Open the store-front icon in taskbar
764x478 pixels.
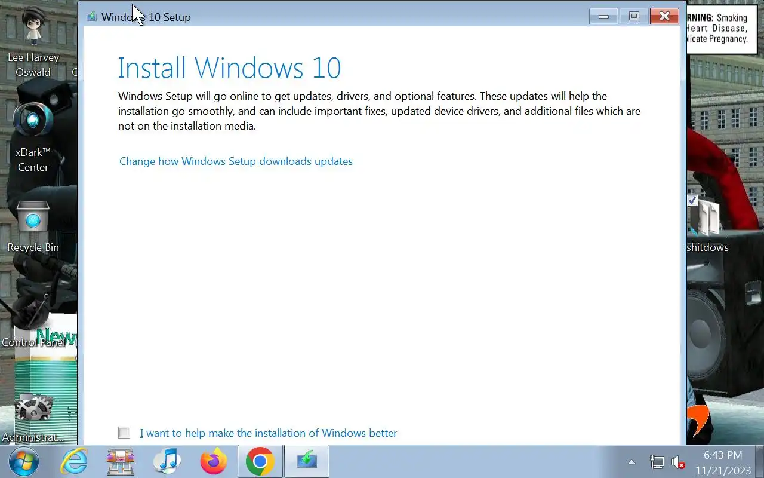121,461
